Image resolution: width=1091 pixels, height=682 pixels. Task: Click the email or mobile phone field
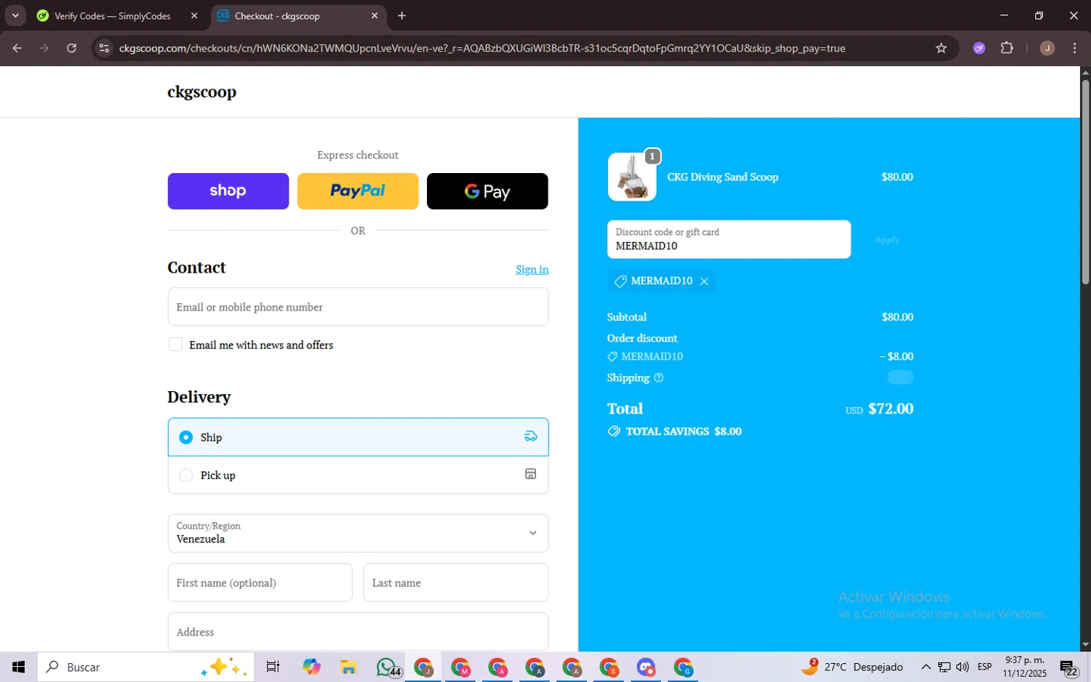(x=358, y=307)
